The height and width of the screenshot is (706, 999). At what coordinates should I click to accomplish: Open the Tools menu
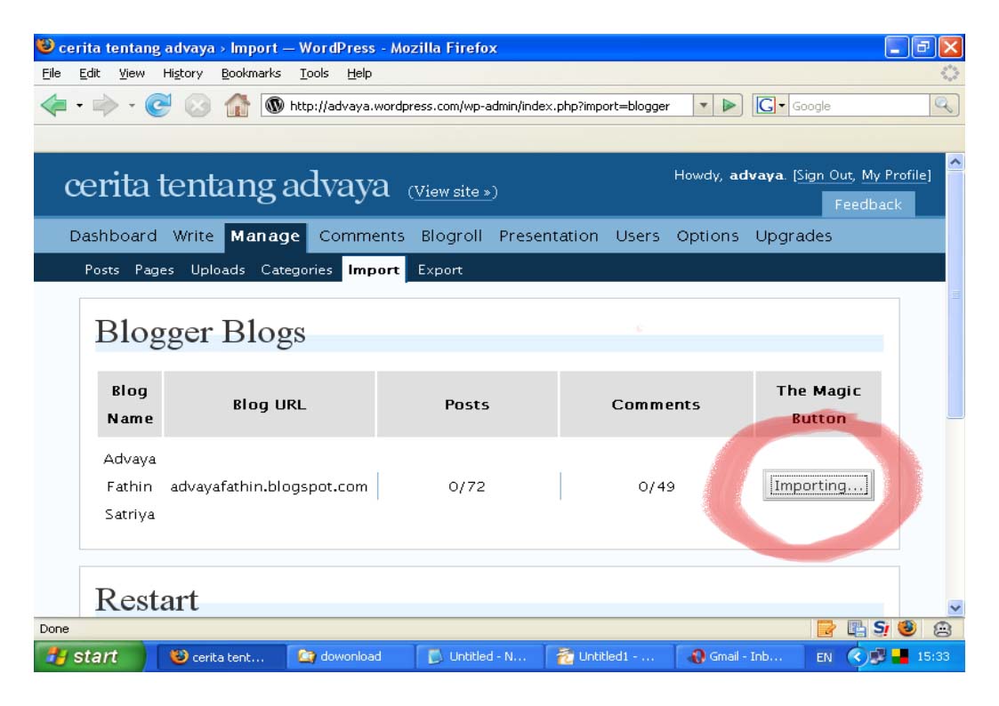click(314, 73)
